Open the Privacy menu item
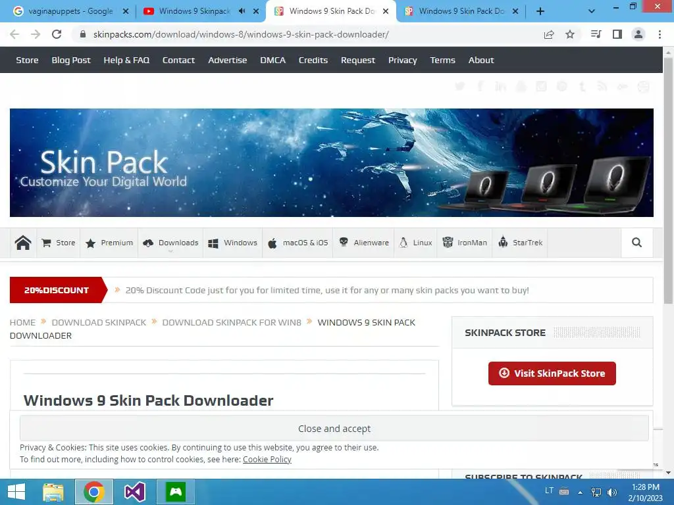Viewport: 674px width, 505px height. tap(402, 60)
